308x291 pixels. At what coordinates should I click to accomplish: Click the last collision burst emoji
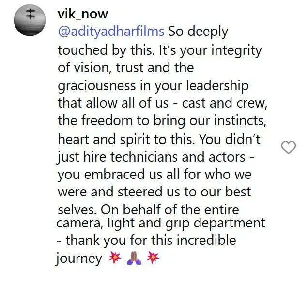pos(153,258)
